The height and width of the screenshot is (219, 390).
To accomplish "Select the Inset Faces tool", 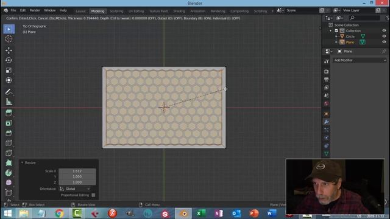I will click(x=9, y=123).
